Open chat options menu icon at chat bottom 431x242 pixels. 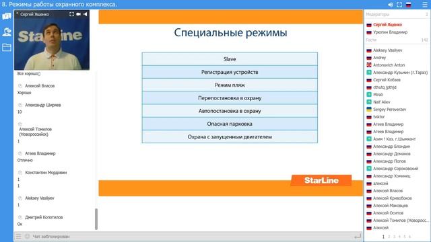[18, 236]
